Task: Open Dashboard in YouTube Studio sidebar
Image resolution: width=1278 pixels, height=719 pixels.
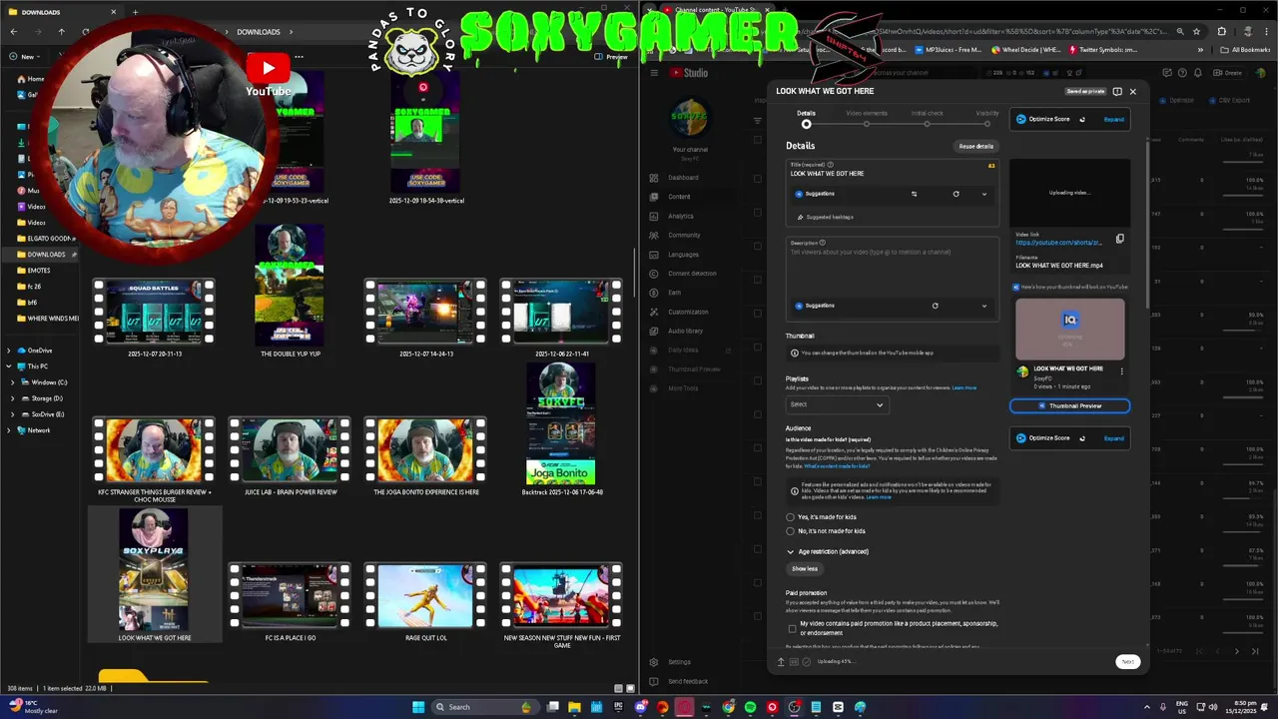Action: pyautogui.click(x=683, y=178)
